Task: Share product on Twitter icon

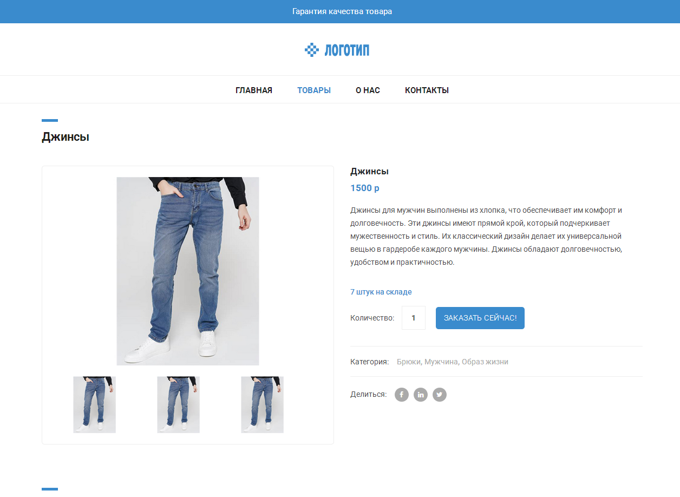Action: 440,395
